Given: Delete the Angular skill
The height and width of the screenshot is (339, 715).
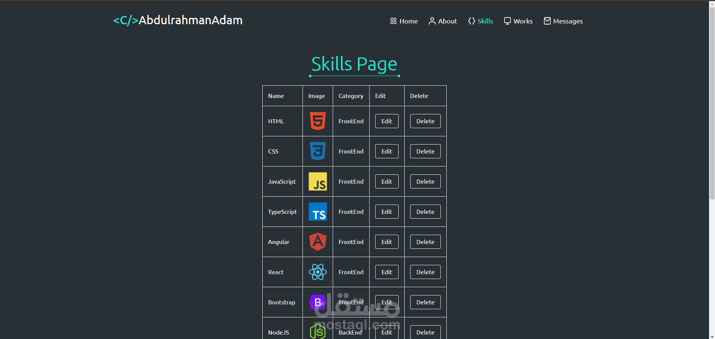Looking at the screenshot, I should pyautogui.click(x=425, y=242).
